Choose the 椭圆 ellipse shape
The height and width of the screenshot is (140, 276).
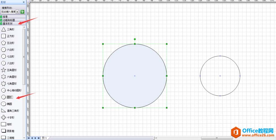point(7,104)
